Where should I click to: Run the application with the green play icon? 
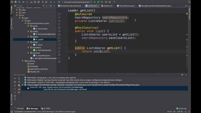tap(95, 2)
